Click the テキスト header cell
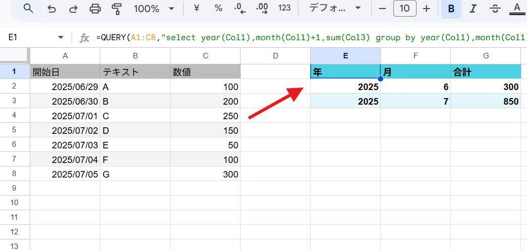 (x=135, y=72)
